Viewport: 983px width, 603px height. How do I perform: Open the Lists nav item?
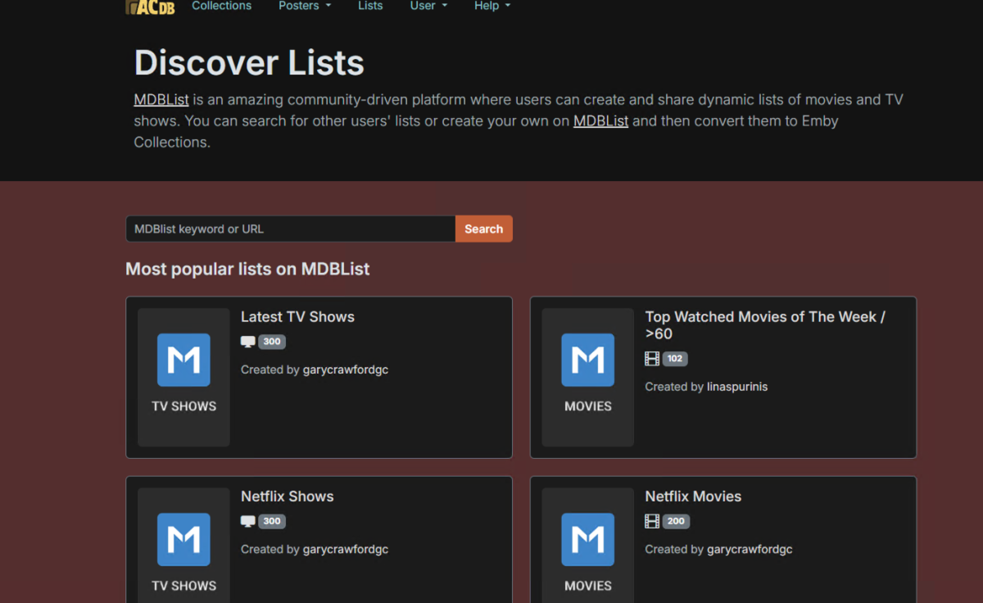pos(370,7)
